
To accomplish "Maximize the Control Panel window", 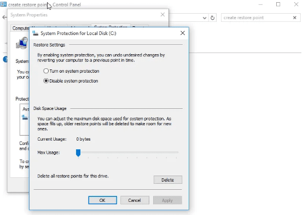I will coord(278,4).
